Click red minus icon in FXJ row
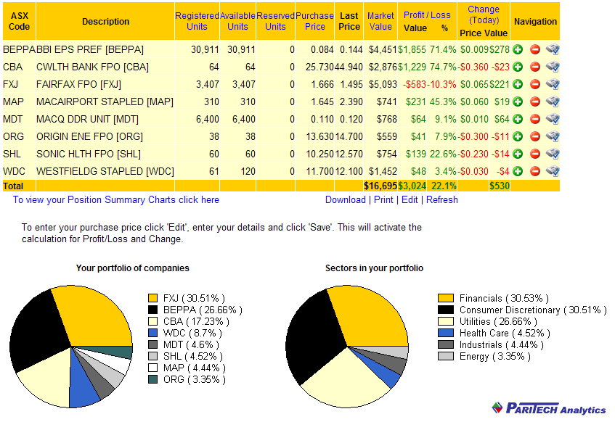The width and height of the screenshot is (615, 422). (535, 84)
